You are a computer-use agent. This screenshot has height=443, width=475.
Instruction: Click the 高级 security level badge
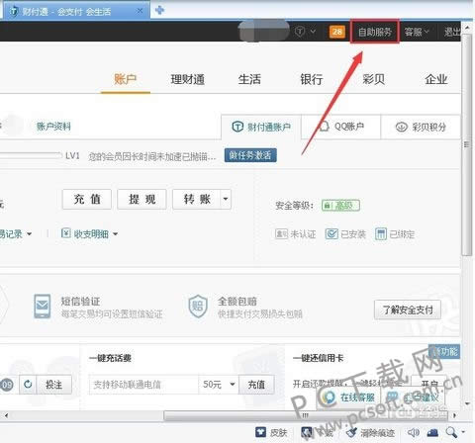tap(340, 206)
